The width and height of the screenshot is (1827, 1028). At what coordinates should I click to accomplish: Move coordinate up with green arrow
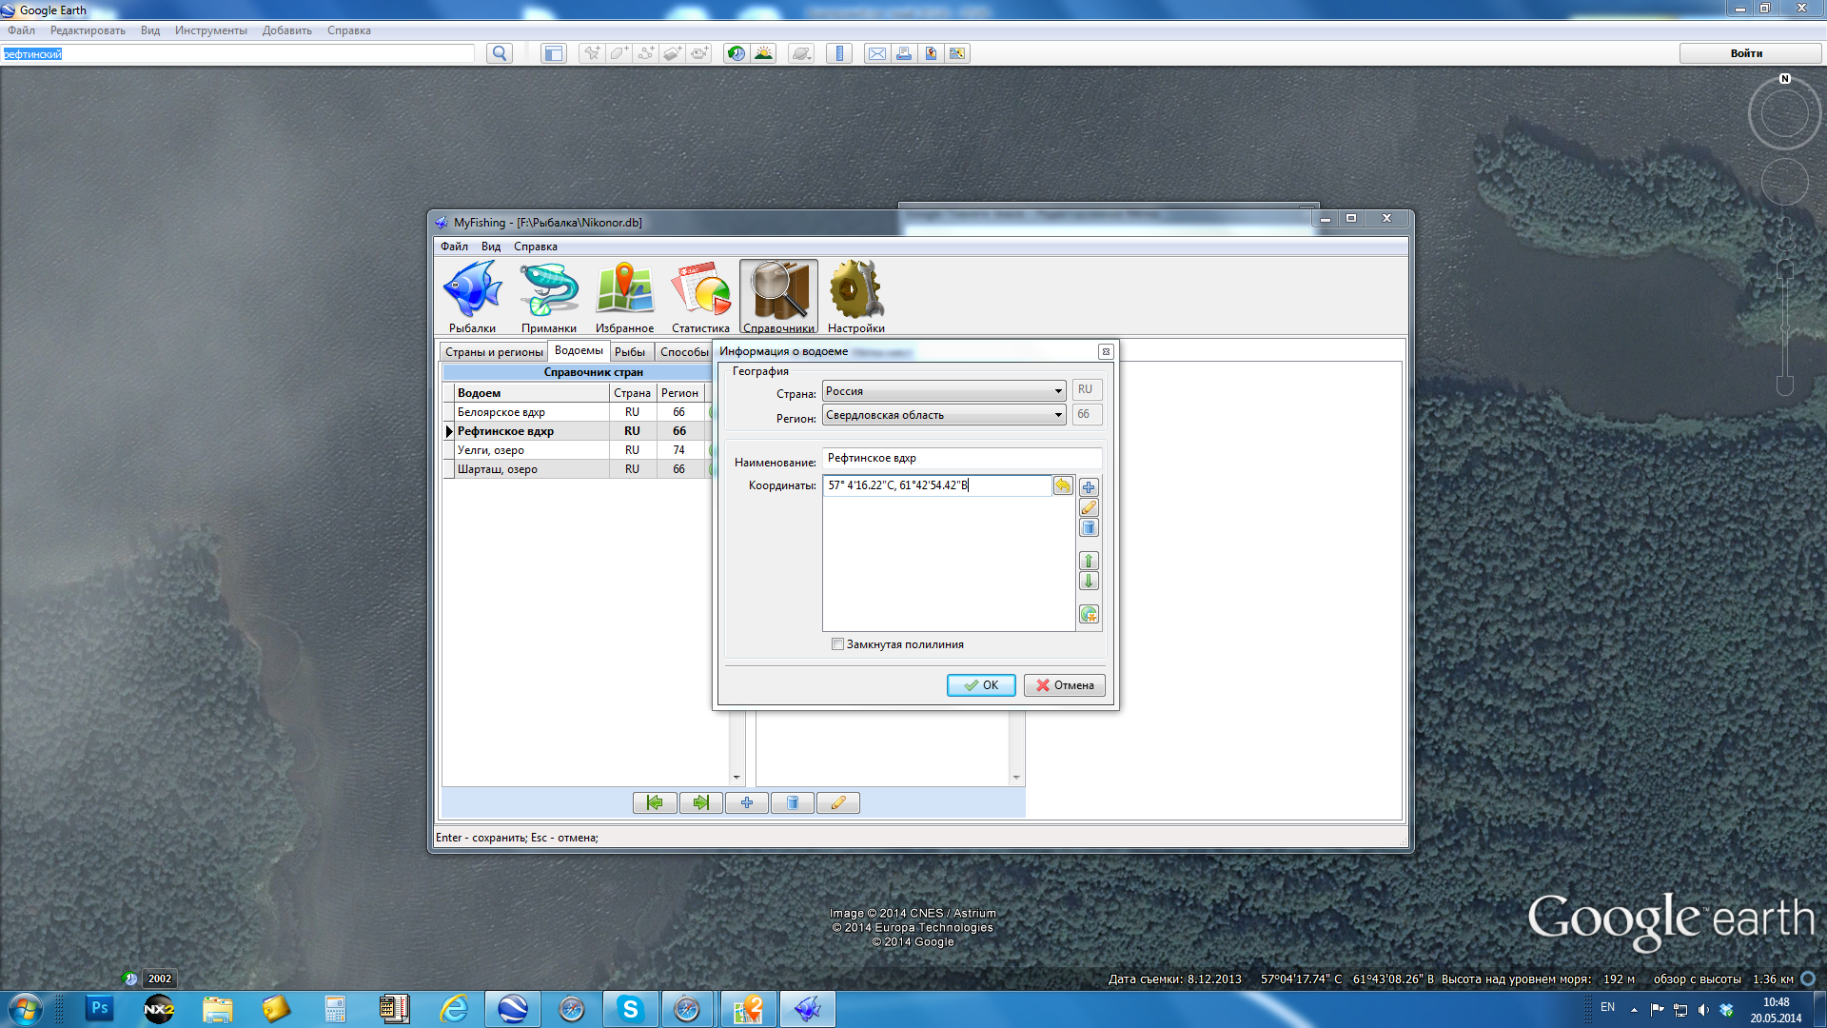pos(1089,561)
